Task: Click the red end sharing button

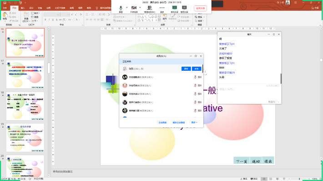Action: (200, 9)
